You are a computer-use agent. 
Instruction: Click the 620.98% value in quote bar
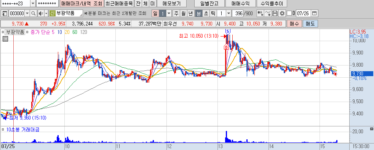coord(107,24)
